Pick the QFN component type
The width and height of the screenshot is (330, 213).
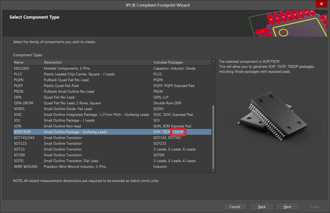pos(112,97)
